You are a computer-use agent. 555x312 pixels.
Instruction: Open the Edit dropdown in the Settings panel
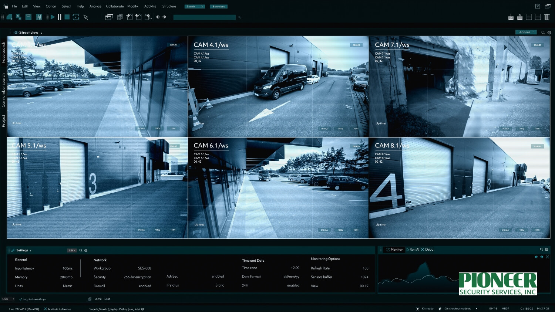coord(72,250)
